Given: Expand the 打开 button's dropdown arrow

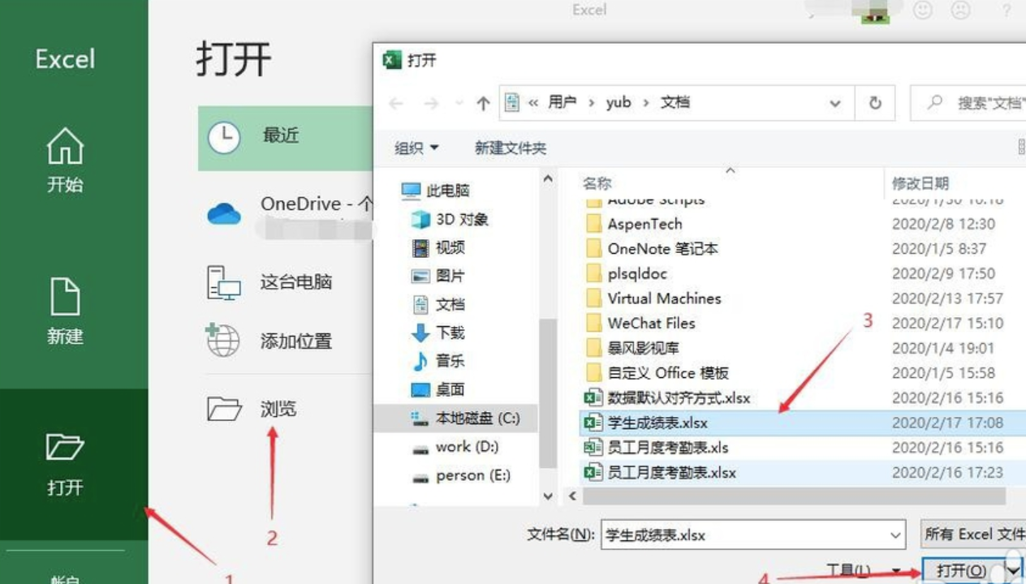Looking at the screenshot, I should [x=1013, y=571].
